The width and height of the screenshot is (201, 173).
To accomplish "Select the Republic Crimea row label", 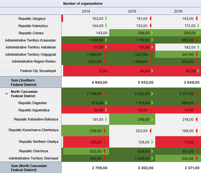I will [x=31, y=33].
